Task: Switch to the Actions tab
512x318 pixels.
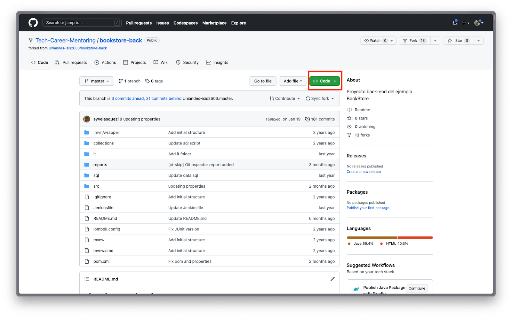Action: (105, 63)
